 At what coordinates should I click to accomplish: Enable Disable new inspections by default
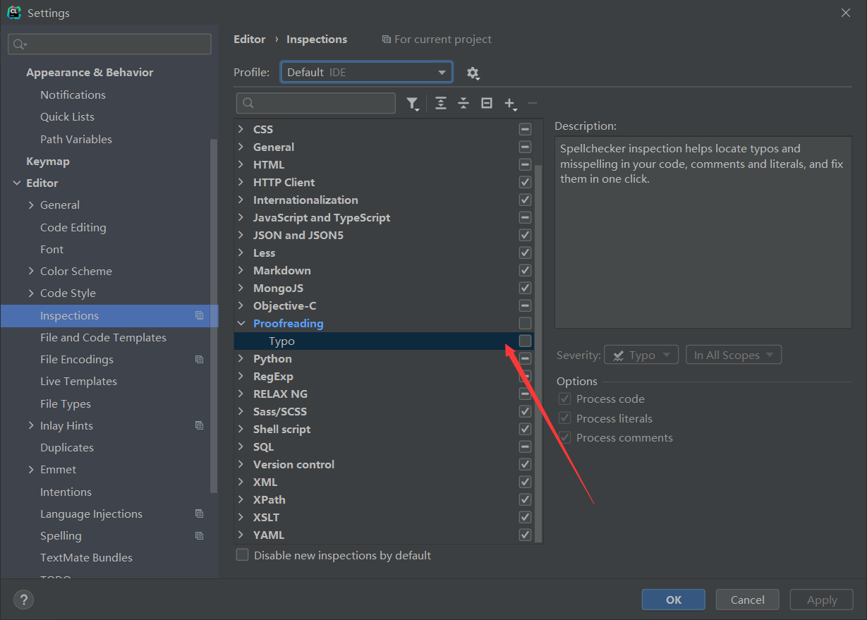pos(243,554)
